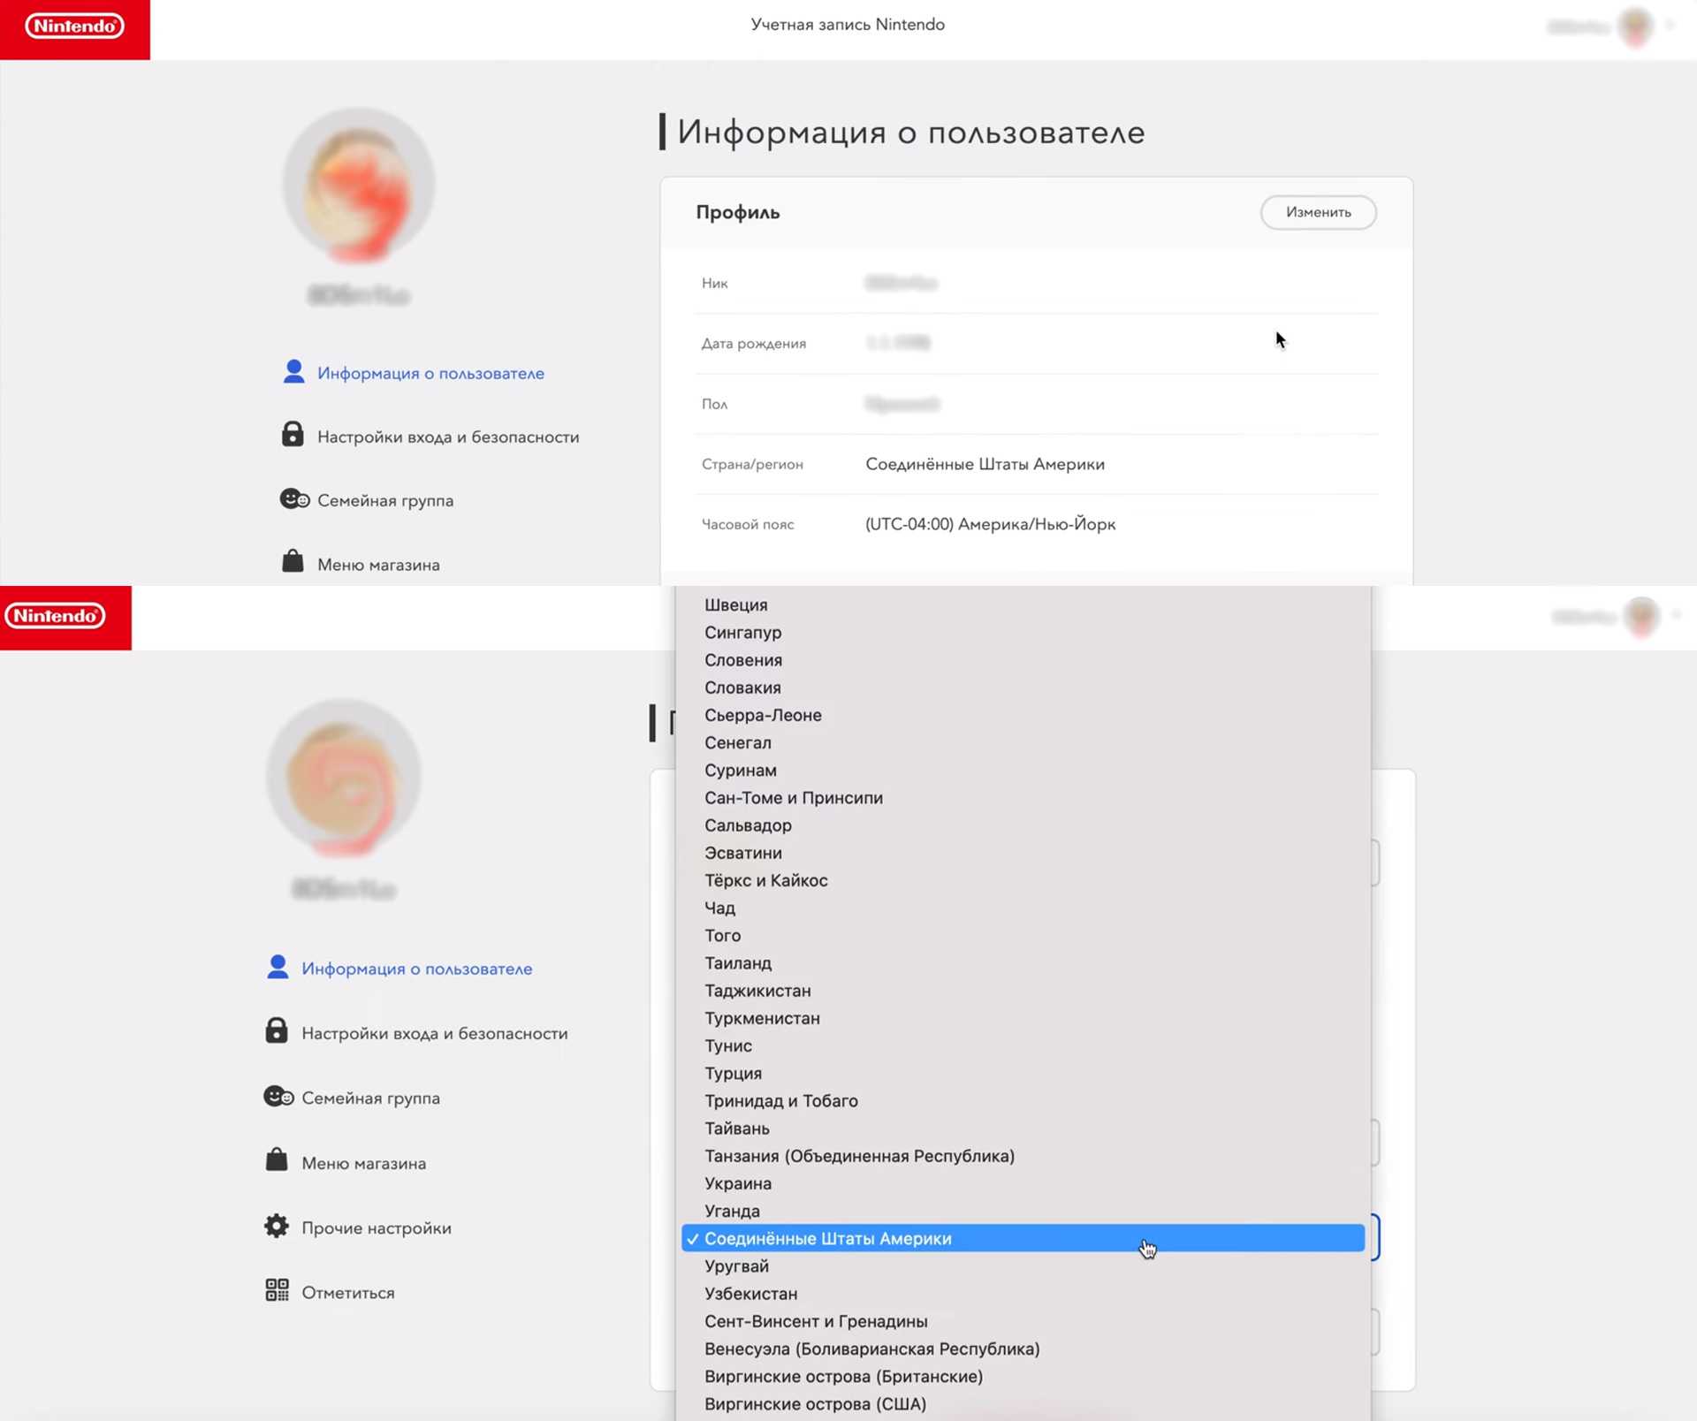Click the blurred account avatar in top-right header
Viewport: 1697px width, 1421px height.
click(1635, 27)
